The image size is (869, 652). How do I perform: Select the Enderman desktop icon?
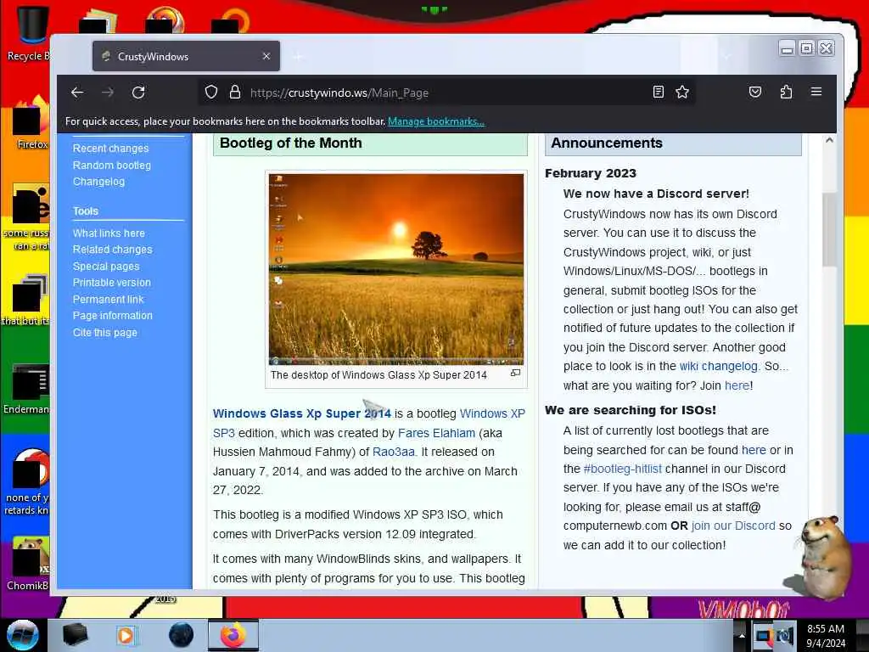[28, 389]
